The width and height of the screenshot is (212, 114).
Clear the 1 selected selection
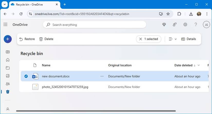pos(149,39)
